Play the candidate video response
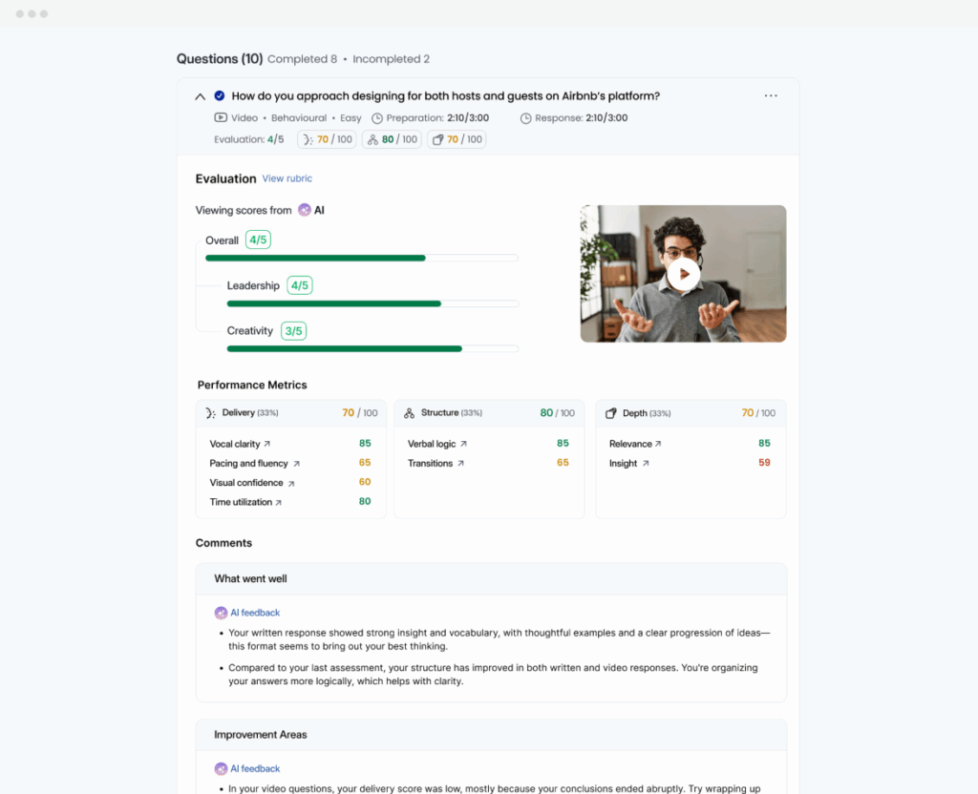This screenshot has height=794, width=978. (683, 274)
